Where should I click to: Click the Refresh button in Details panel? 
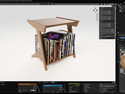click(107, 36)
